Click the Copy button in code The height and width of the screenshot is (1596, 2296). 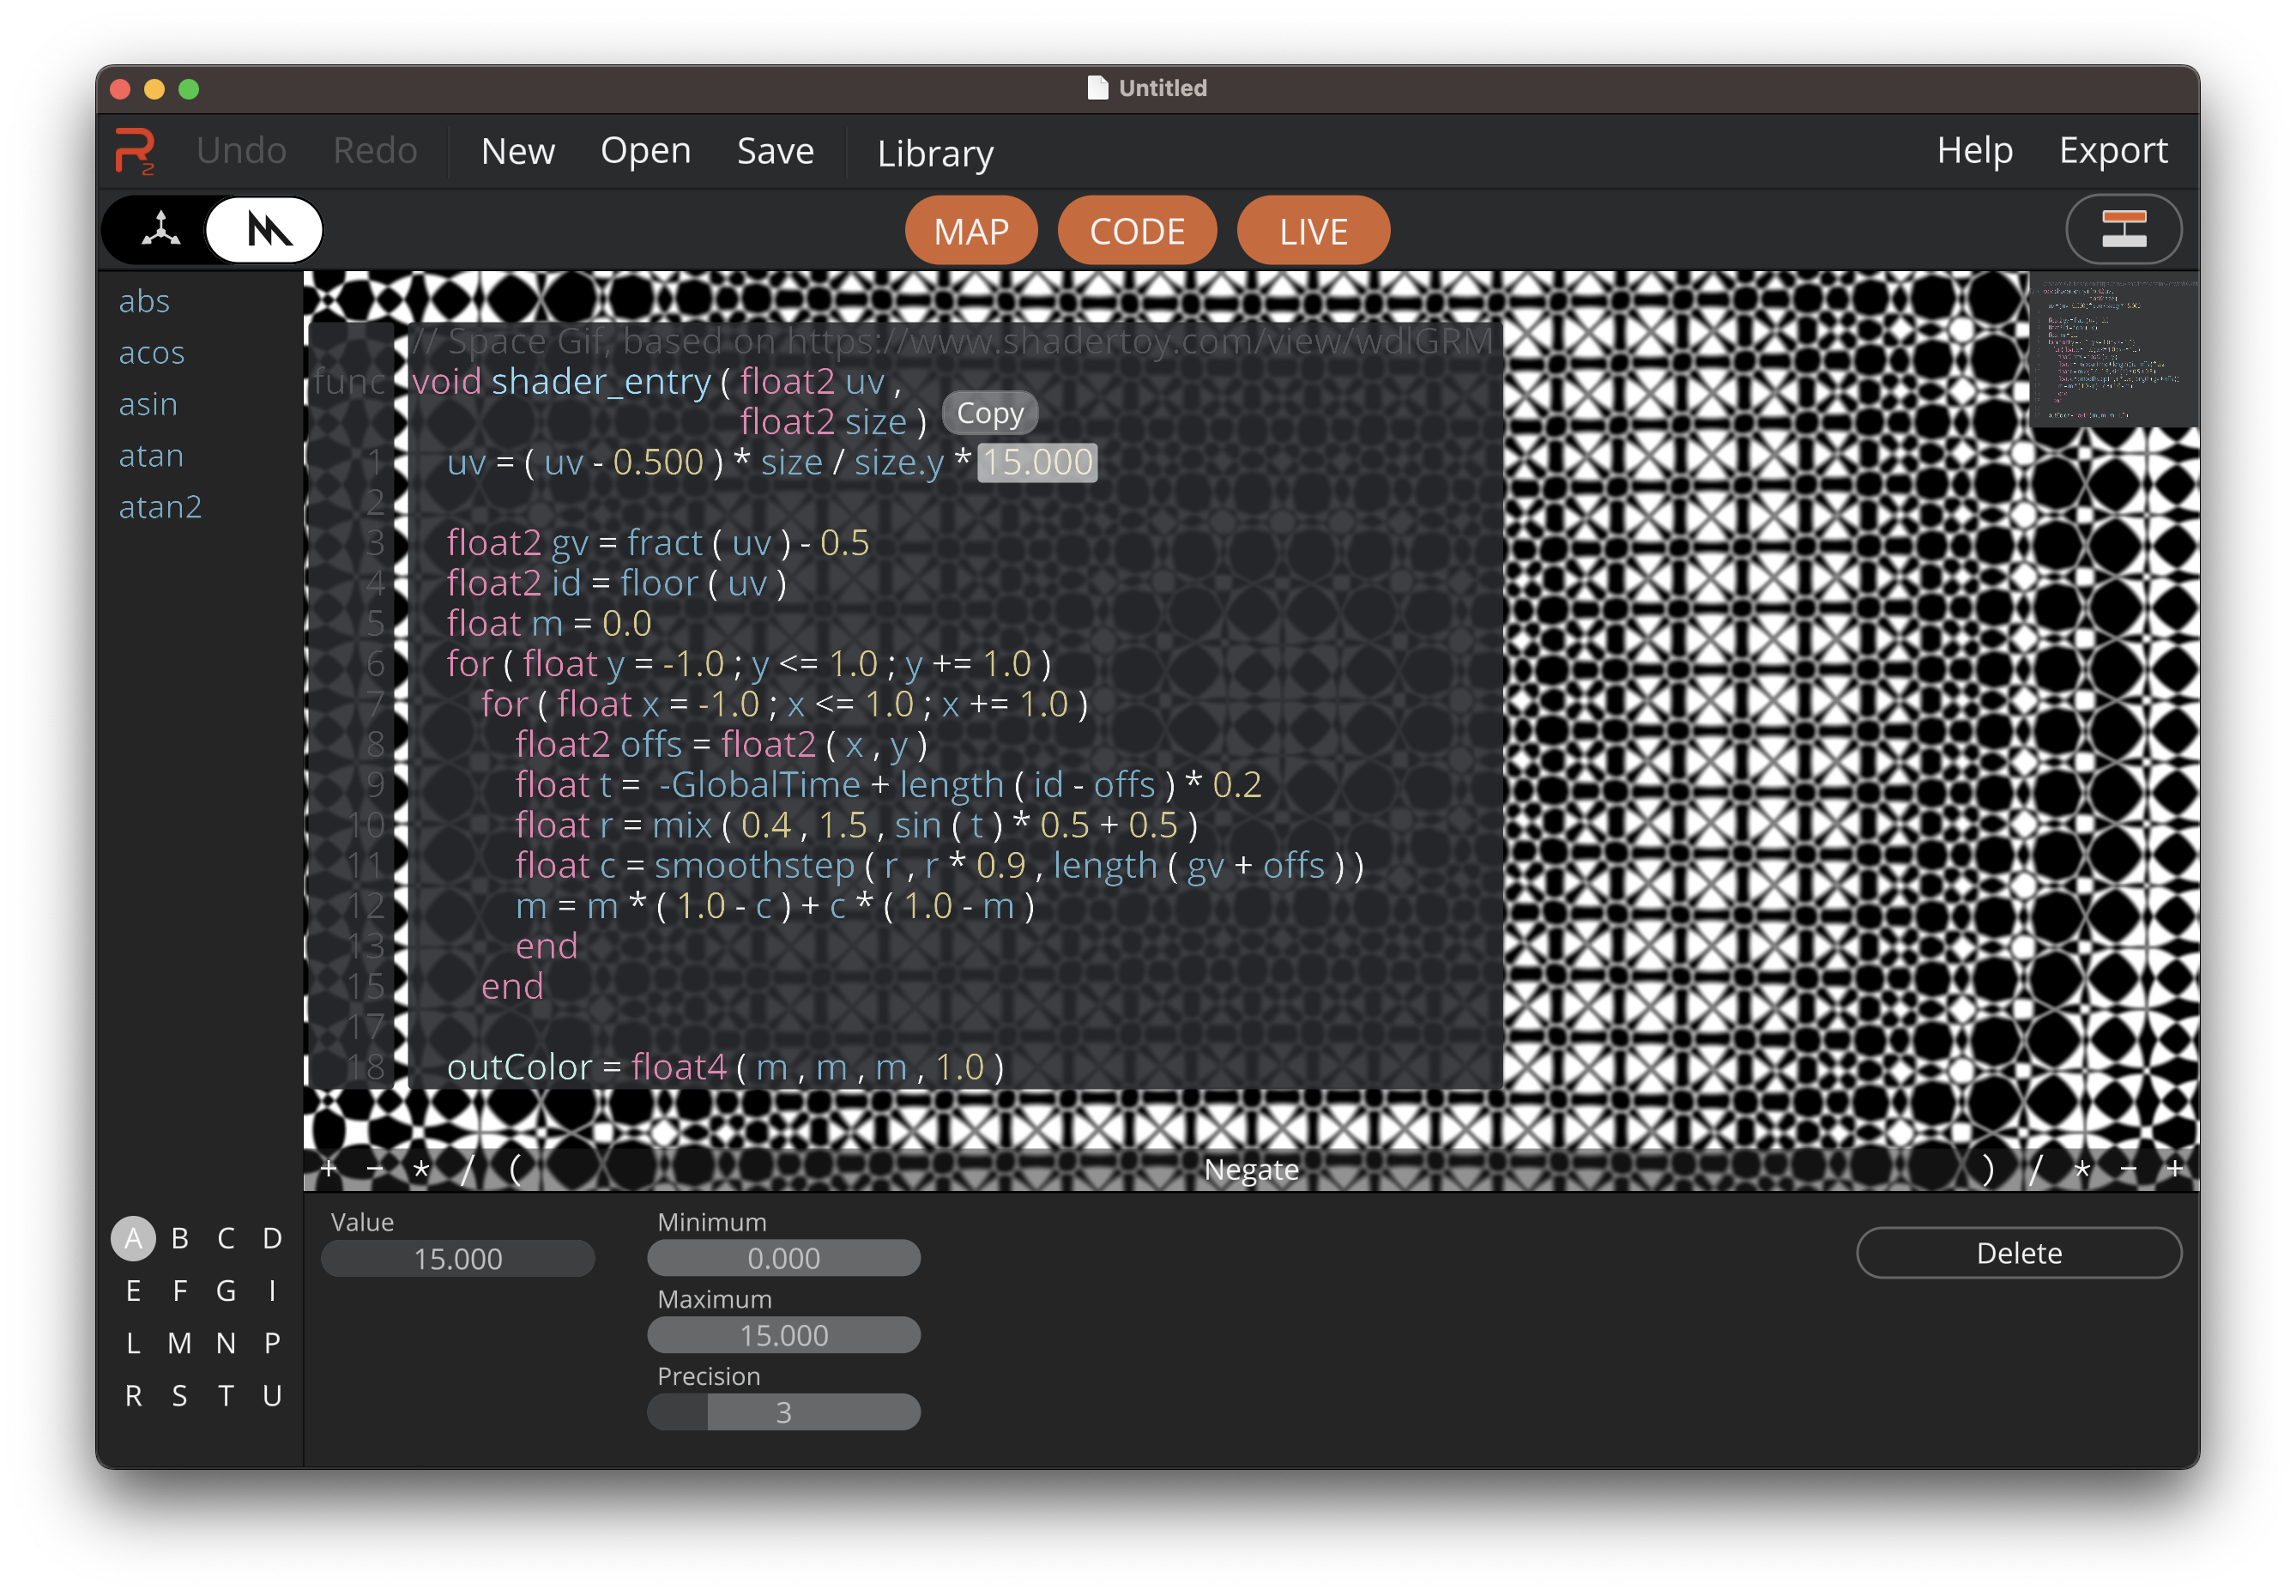989,413
